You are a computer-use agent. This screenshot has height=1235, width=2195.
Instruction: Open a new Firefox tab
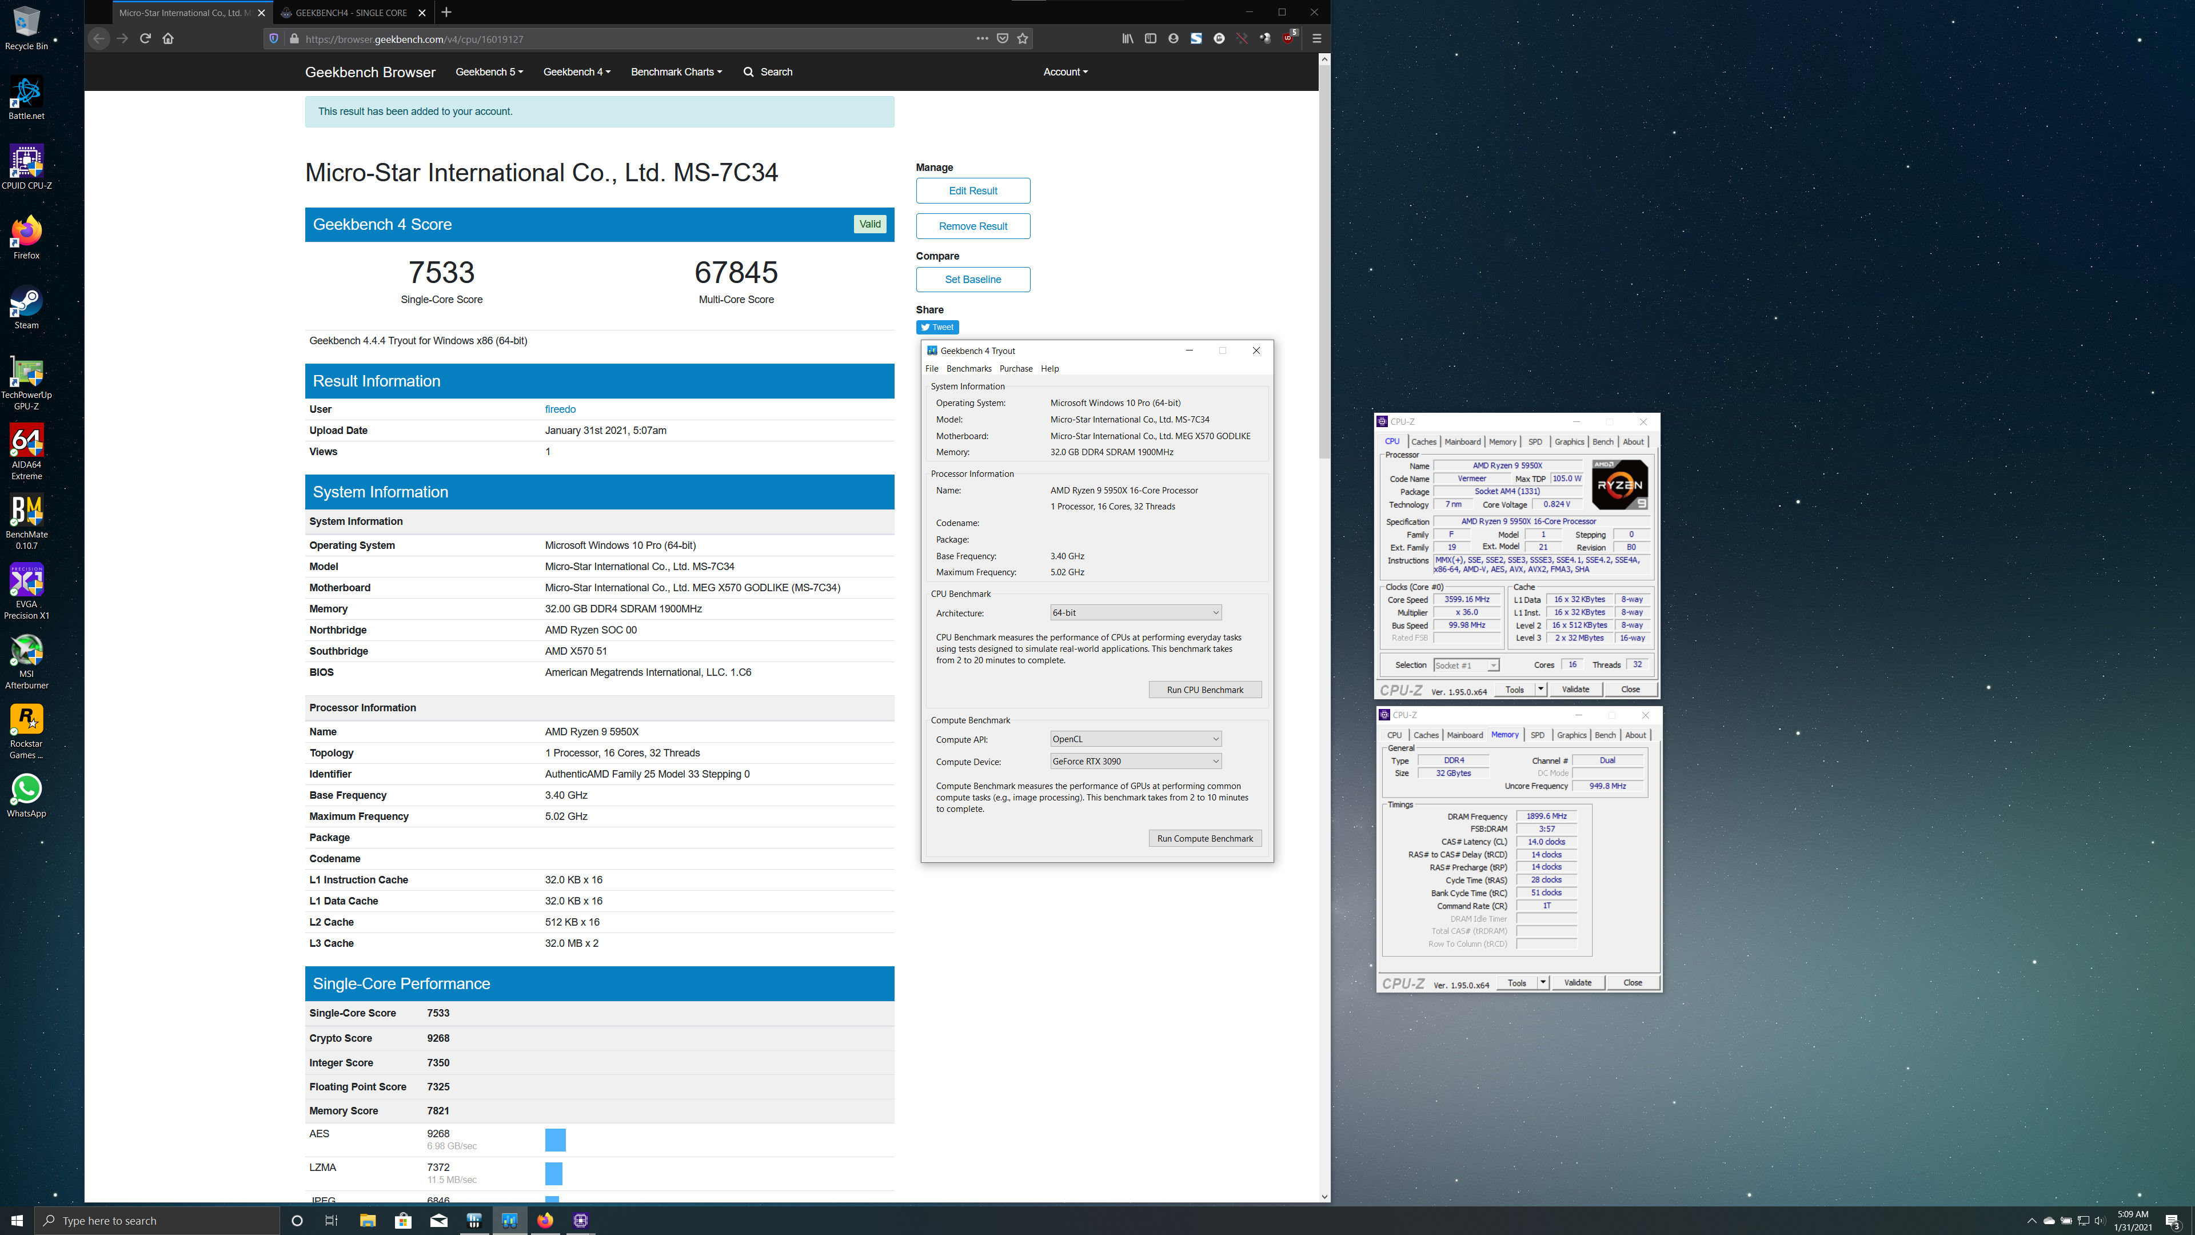446,13
